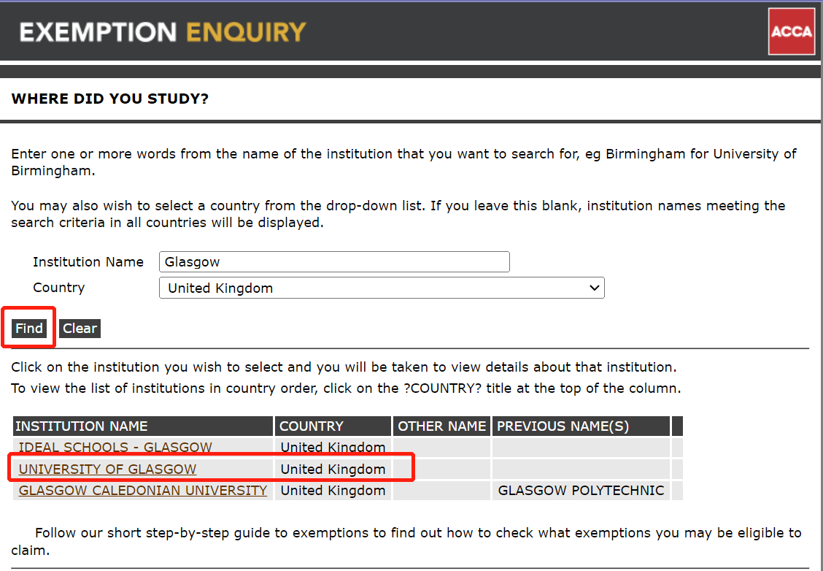This screenshot has height=571, width=823.
Task: Sort by the INSTITUTION NAME column header
Action: pyautogui.click(x=82, y=426)
